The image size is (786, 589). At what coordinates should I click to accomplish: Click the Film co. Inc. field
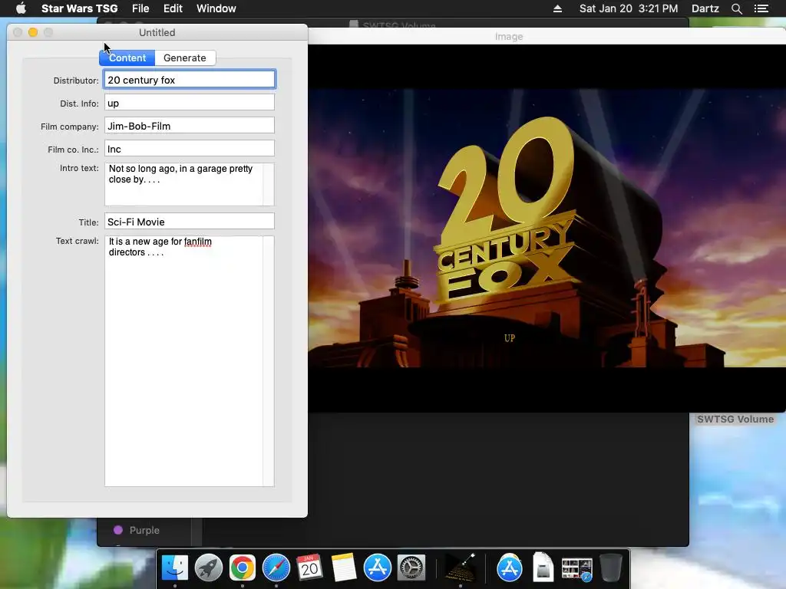click(190, 149)
